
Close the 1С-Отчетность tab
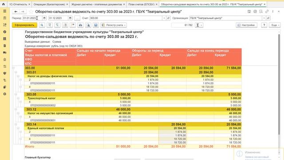pos(29,4)
